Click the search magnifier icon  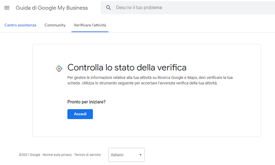click(108, 7)
